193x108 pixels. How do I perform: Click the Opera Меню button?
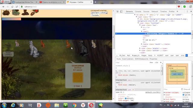click(x=6, y=2)
